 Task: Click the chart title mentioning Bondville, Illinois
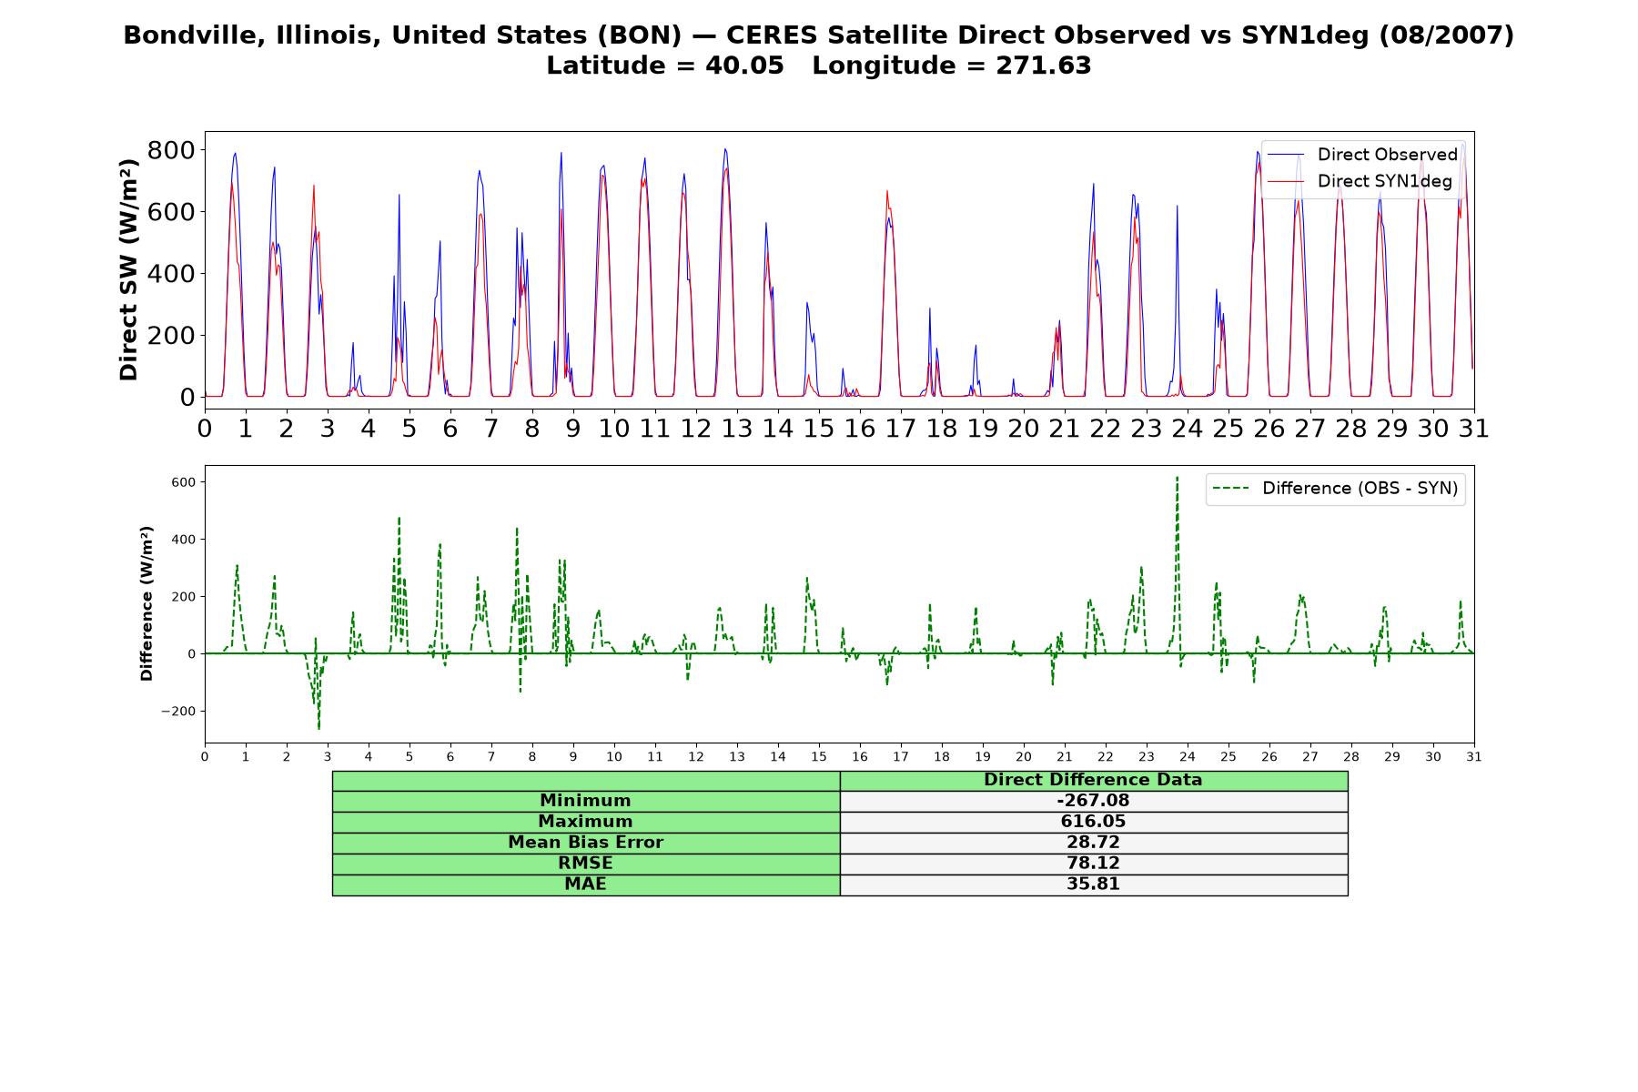819,35
